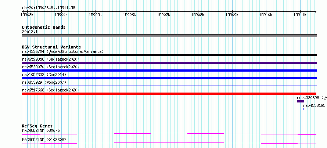This screenshot has width=327, height=148.
Task: Click the gray 20p12.1 cytogenetic band
Action: pos(169,36)
